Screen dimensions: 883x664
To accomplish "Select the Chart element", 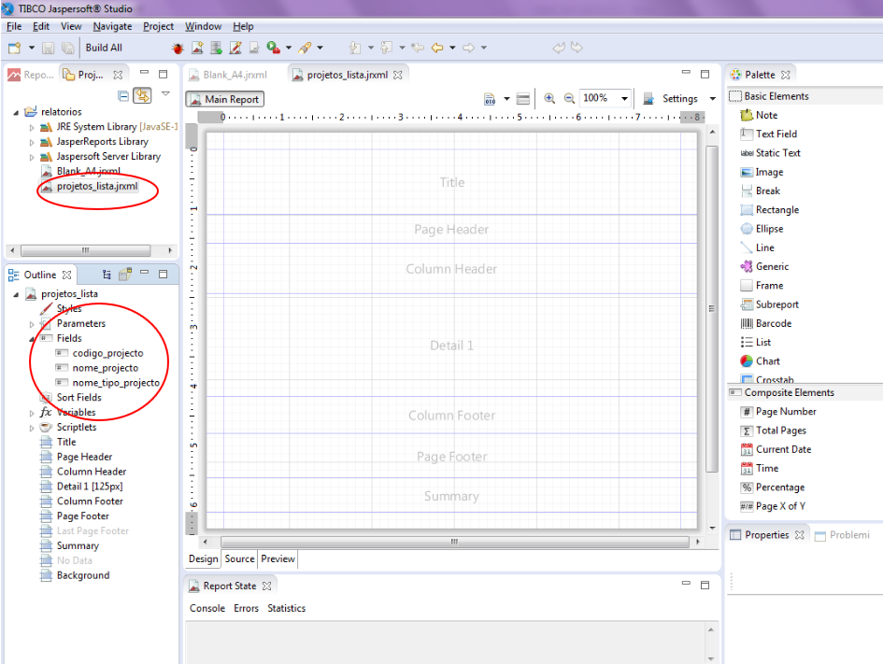I will coord(760,361).
